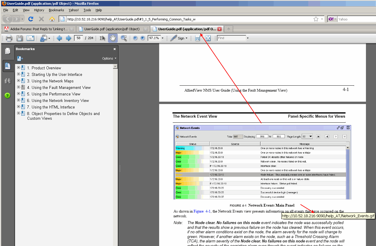
Task: Open Using the Performance View bookmark
Action: [56, 94]
